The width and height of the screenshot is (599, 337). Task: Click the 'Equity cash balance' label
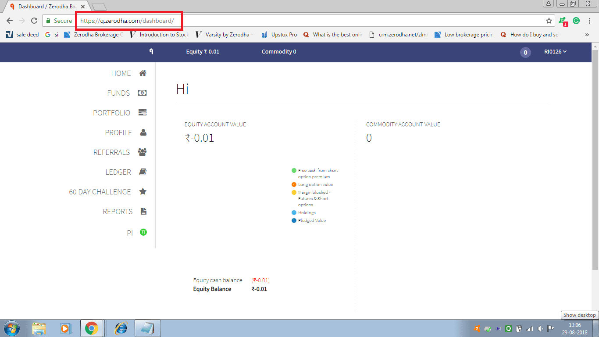[x=217, y=280]
